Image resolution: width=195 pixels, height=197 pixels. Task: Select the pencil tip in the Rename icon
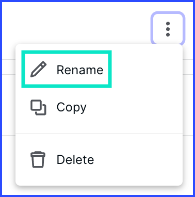32,75
